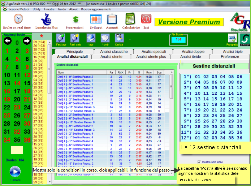Viewport: 251px width, 186px height.
Task: Click Fast cmb save icon
Action: 75,38
